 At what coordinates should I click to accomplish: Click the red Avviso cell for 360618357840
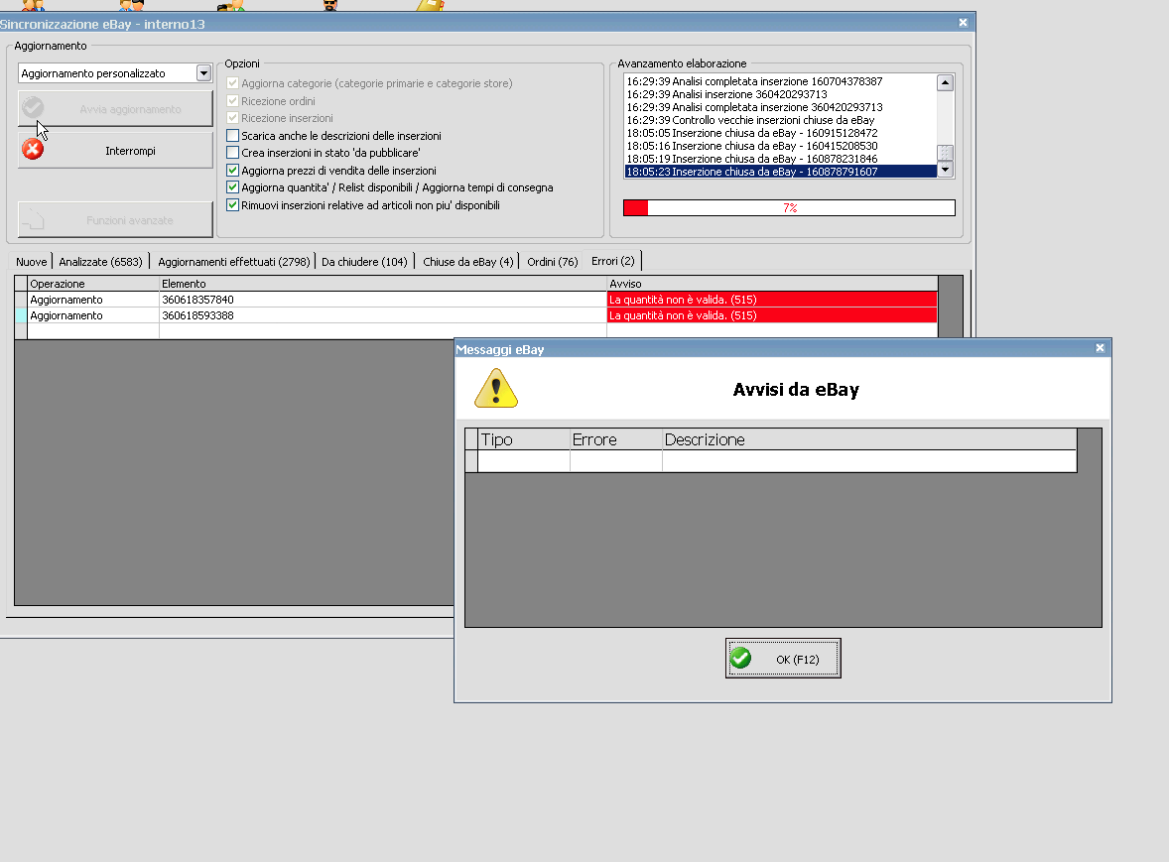(x=772, y=300)
